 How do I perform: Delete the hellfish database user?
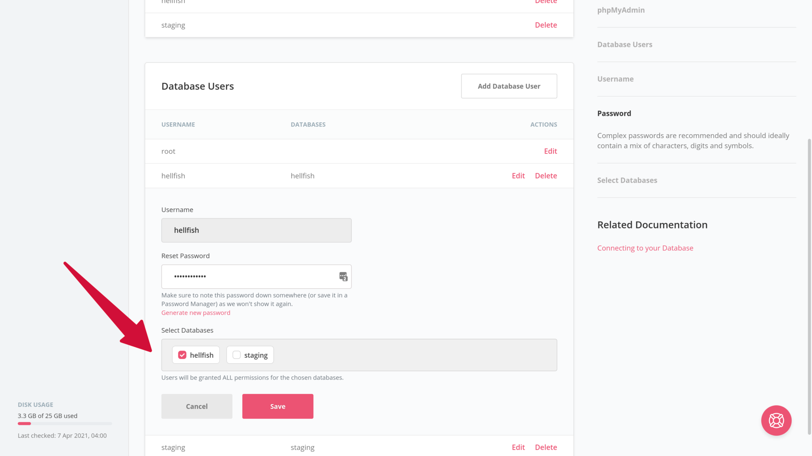pyautogui.click(x=546, y=175)
